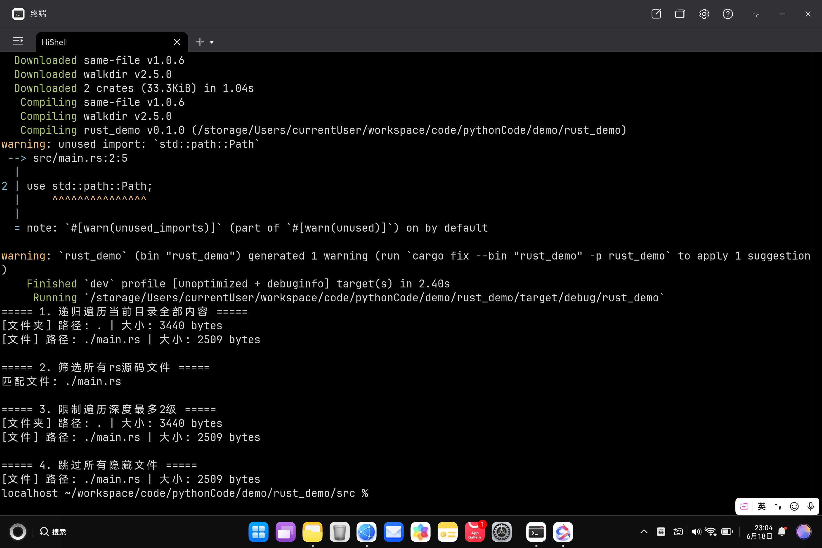Click the prompt line 'localhost ~/workspace/code'
This screenshot has width=822, height=548.
point(185,493)
